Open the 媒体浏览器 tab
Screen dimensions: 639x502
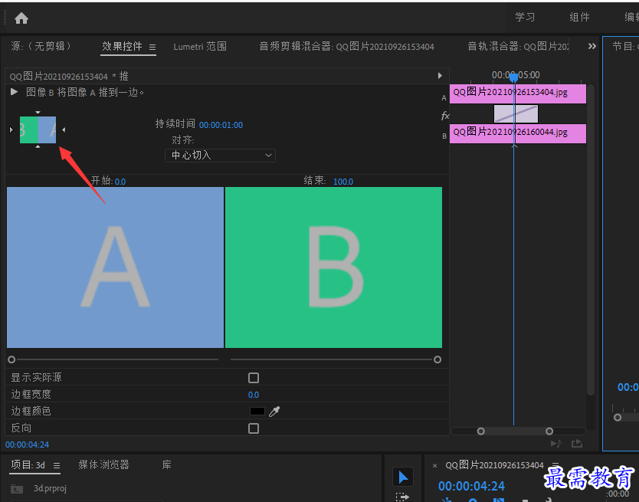coord(103,464)
